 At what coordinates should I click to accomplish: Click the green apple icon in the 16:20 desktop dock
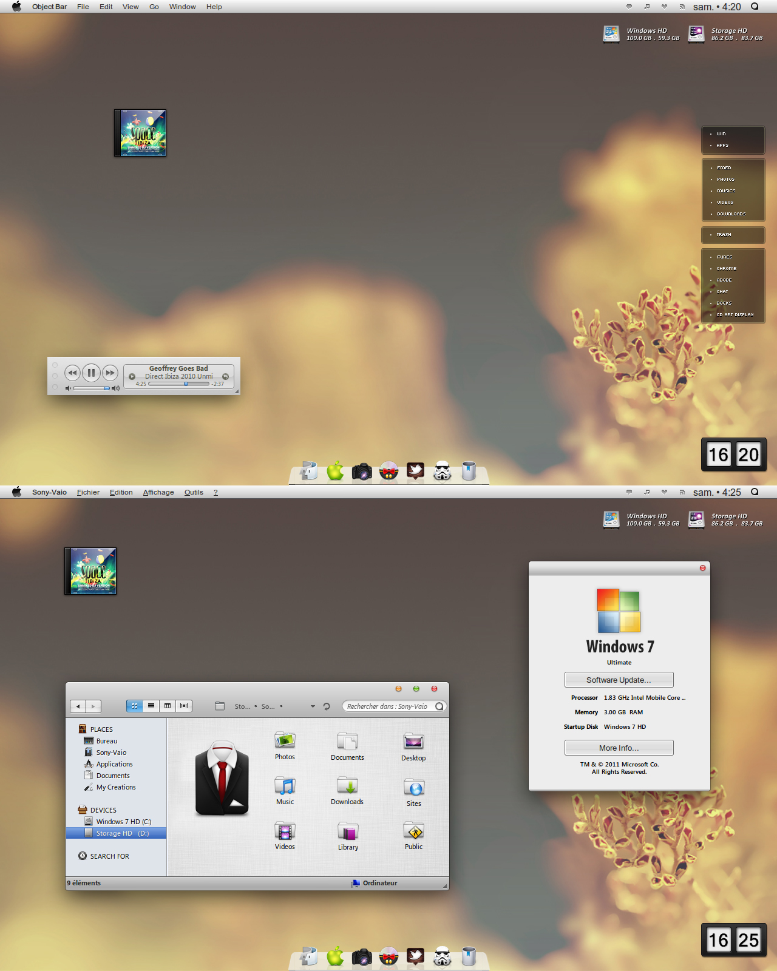335,471
